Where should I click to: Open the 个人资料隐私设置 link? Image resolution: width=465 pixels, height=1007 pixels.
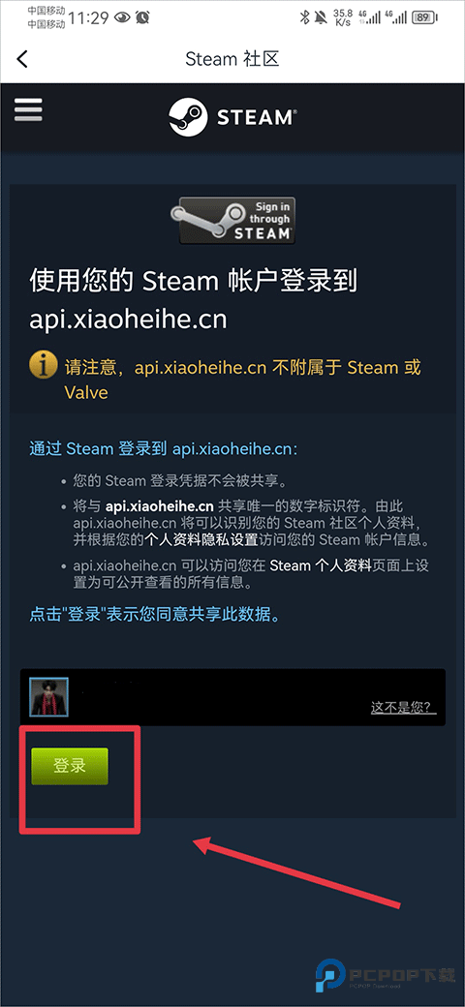tap(201, 539)
